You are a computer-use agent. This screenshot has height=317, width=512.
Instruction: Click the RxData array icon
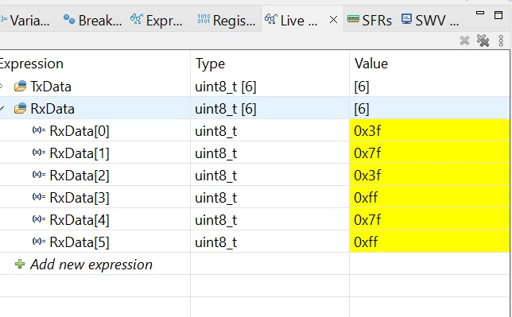(20, 108)
